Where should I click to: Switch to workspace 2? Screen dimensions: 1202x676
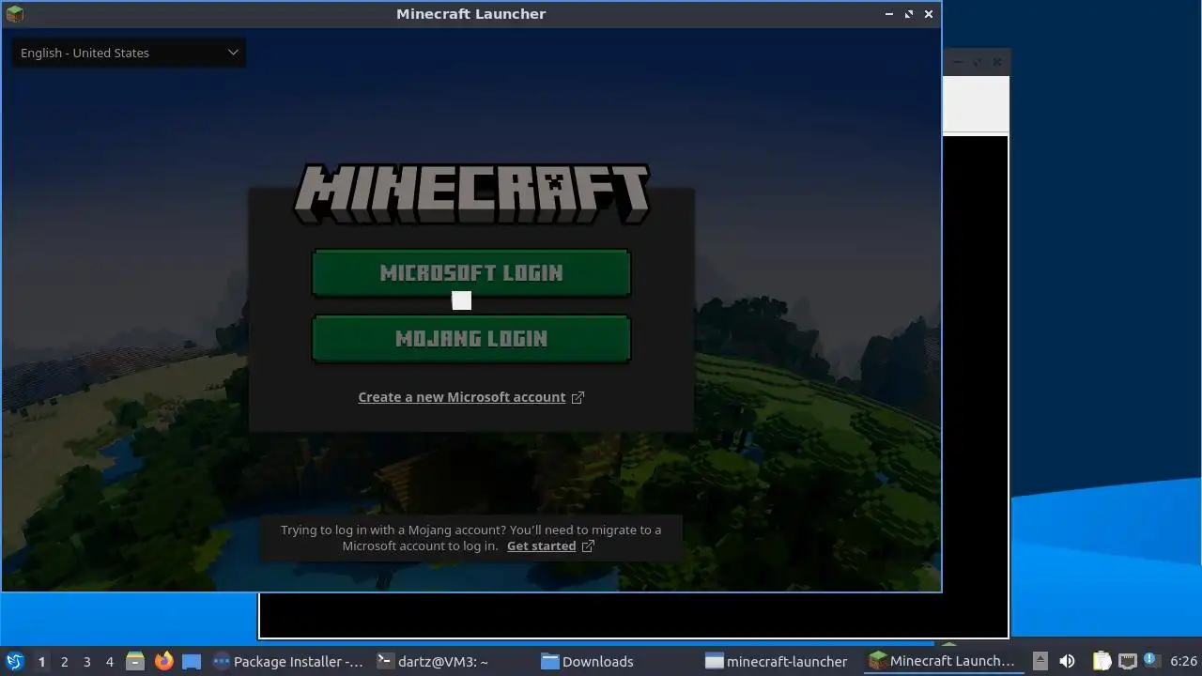(64, 662)
